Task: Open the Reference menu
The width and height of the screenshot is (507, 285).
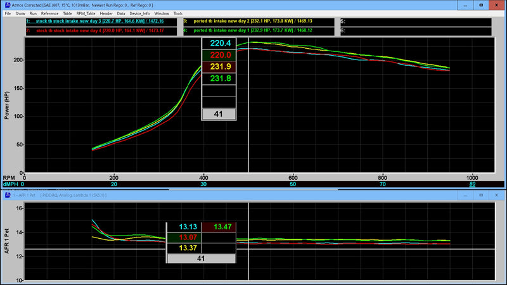Action: [x=49, y=13]
